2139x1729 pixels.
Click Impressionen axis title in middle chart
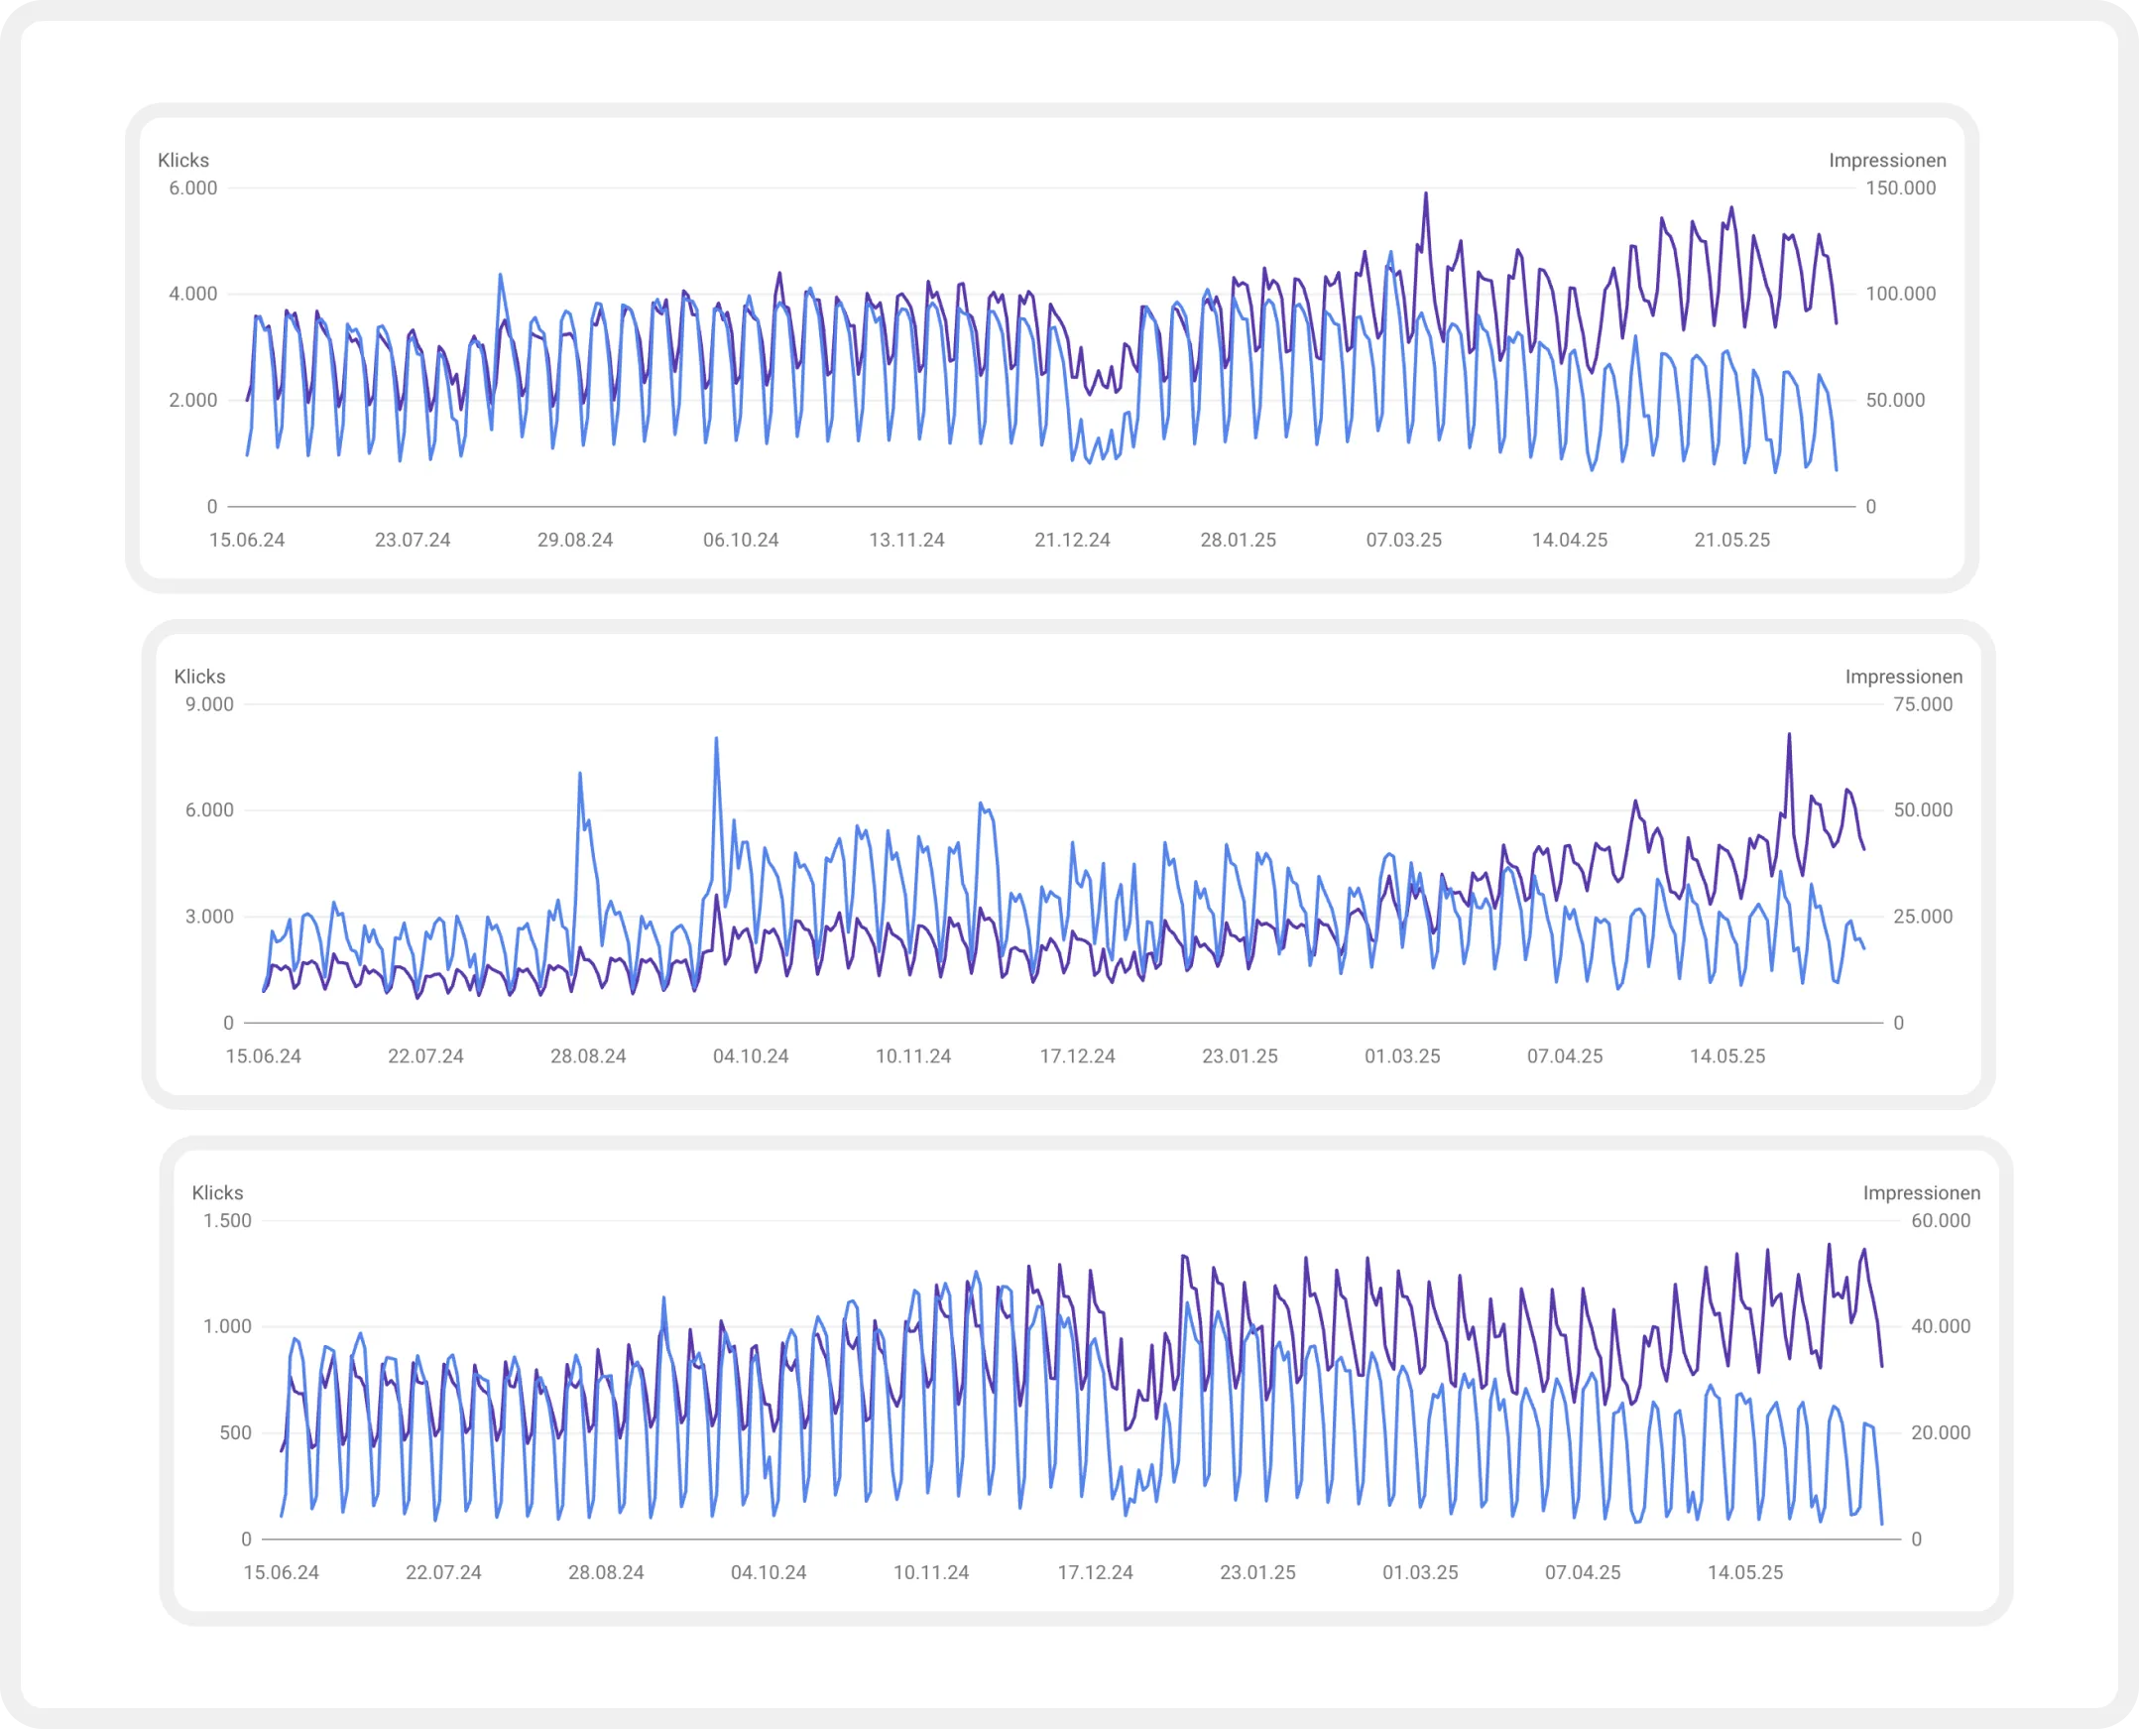[1903, 677]
